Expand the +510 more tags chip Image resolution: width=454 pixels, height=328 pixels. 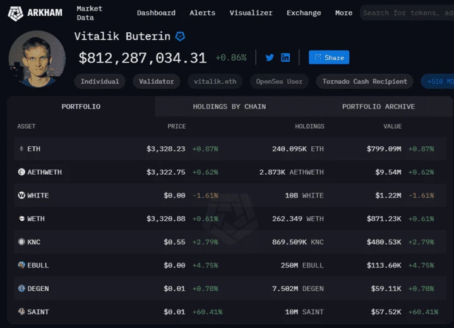pyautogui.click(x=438, y=81)
